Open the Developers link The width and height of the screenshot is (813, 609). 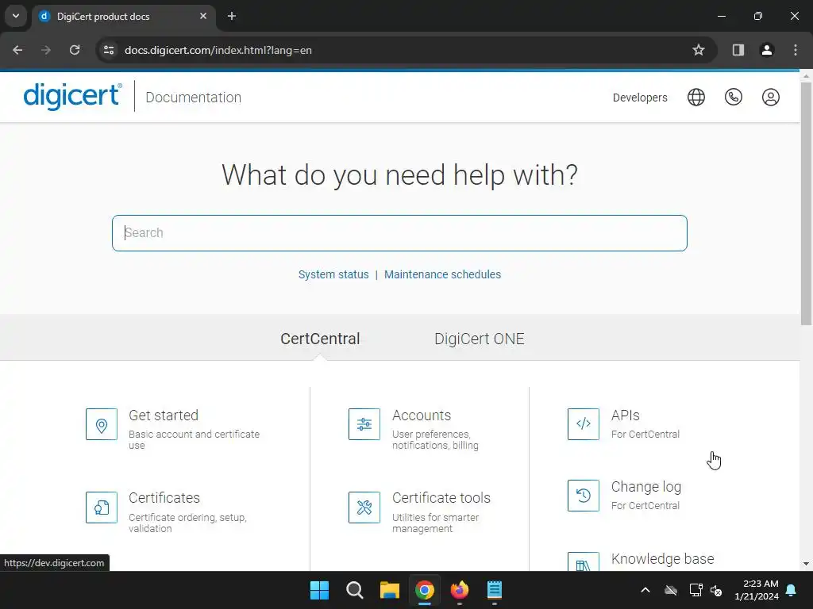pyautogui.click(x=640, y=98)
